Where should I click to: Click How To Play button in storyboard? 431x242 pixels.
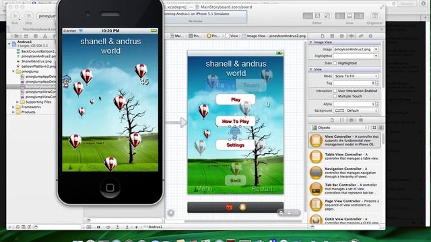(236, 121)
